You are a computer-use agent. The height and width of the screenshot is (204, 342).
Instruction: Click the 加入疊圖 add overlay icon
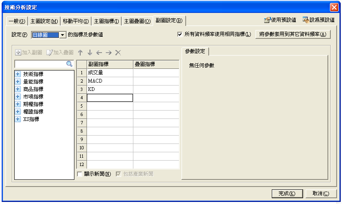pos(60,53)
